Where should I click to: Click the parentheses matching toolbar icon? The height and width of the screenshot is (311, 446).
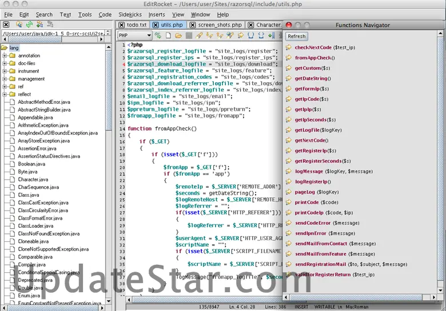tap(250, 35)
